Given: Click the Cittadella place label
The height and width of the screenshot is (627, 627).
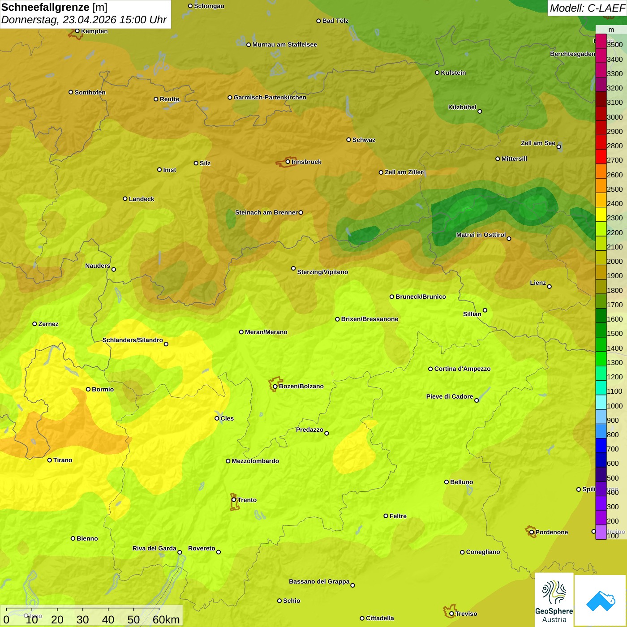Looking at the screenshot, I should click(380, 618).
